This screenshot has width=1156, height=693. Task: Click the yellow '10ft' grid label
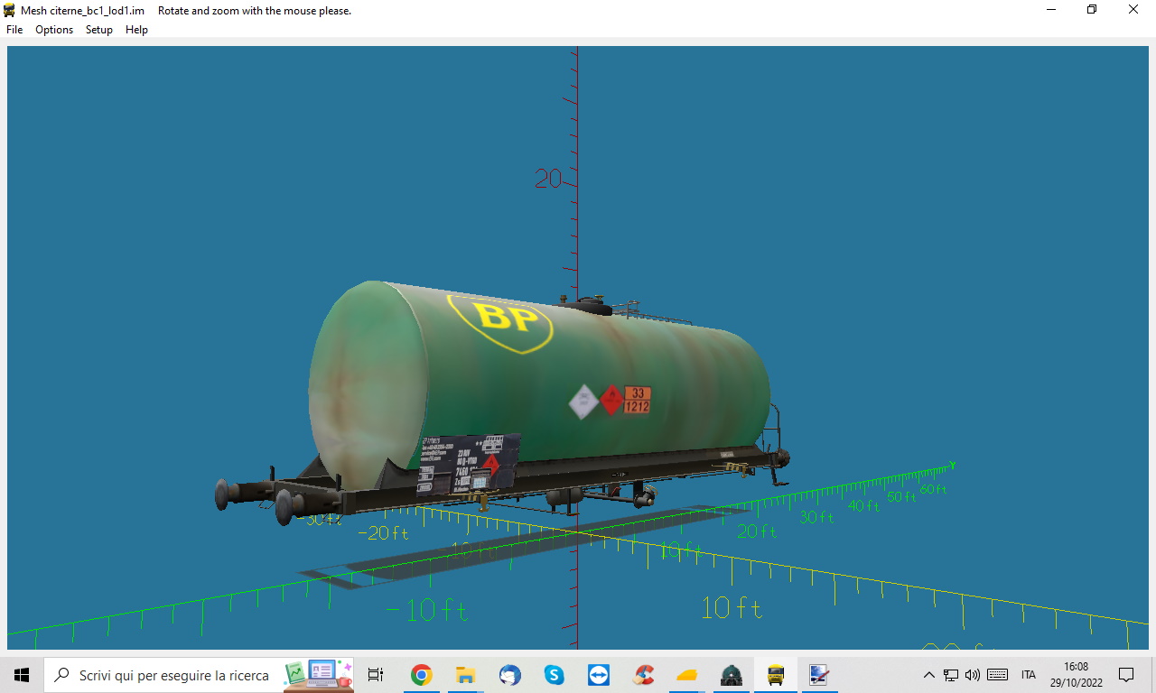click(x=732, y=608)
